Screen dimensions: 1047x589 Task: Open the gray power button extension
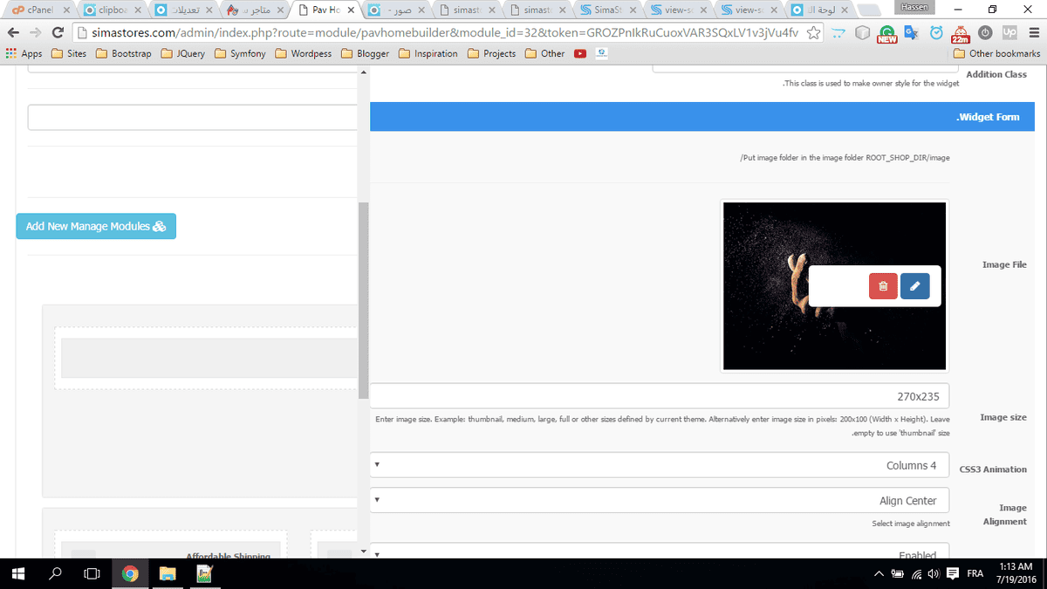[x=985, y=32]
